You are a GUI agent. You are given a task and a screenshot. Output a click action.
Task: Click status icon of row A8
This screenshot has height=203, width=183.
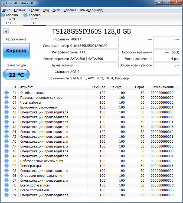pyautogui.click(x=6, y=151)
